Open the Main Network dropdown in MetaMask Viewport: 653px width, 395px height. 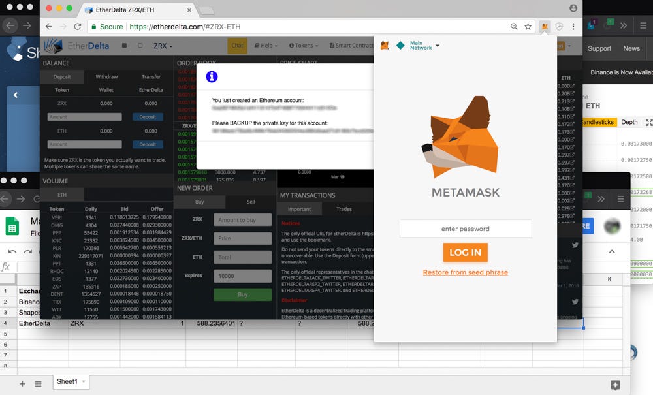[425, 45]
